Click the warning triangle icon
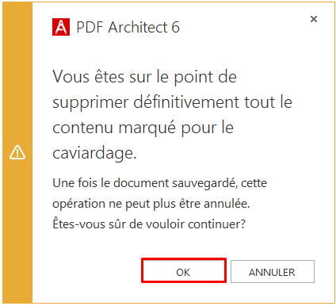Screen dimensions: 336x306 pos(17,152)
